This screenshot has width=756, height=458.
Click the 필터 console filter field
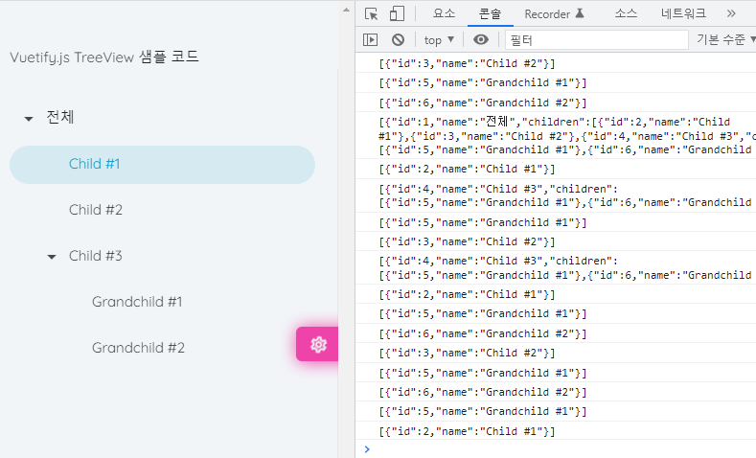point(596,39)
